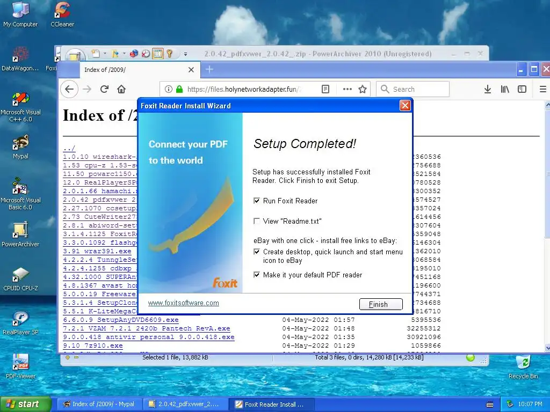Click PowerArchiver application orb button
The image size is (550, 412).
pos(75,55)
